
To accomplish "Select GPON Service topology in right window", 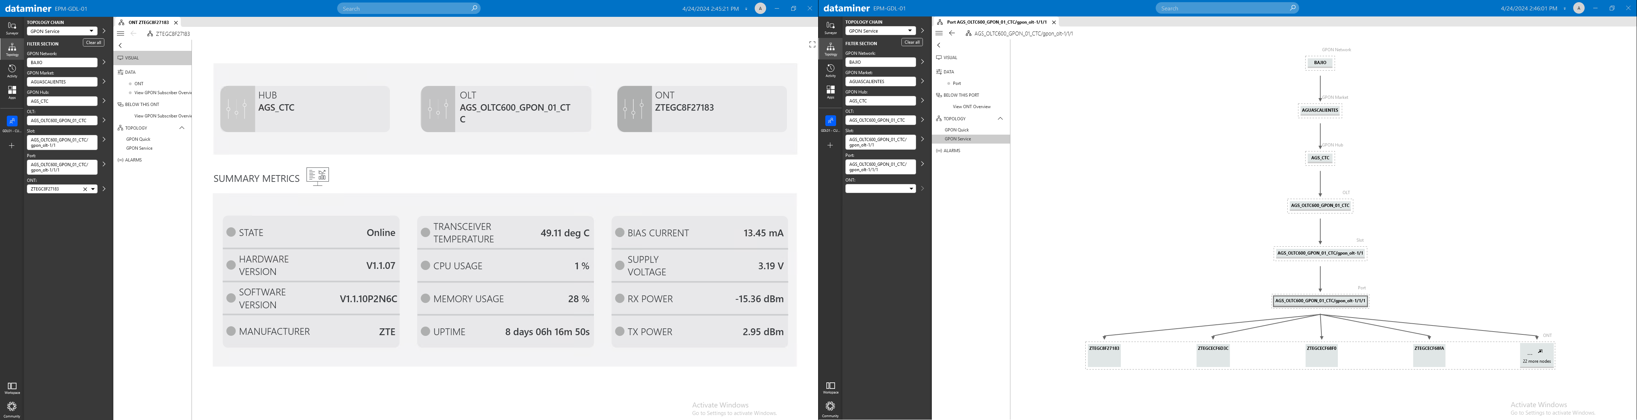I will (x=970, y=139).
